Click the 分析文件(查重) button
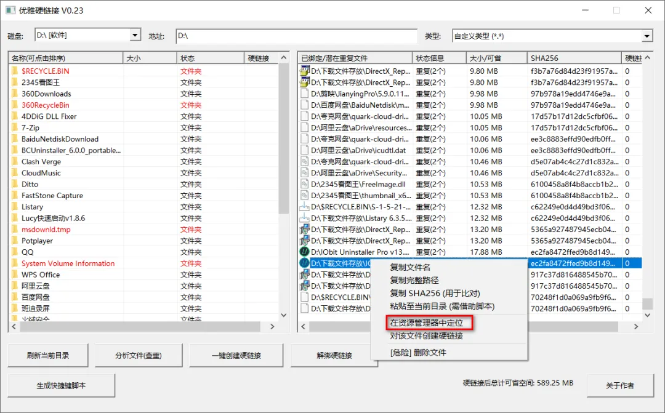The width and height of the screenshot is (665, 413). coord(139,355)
